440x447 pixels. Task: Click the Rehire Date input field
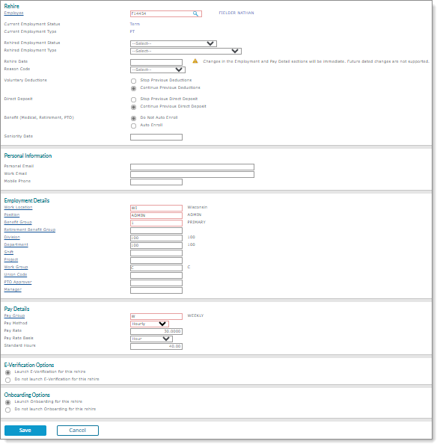coord(156,62)
